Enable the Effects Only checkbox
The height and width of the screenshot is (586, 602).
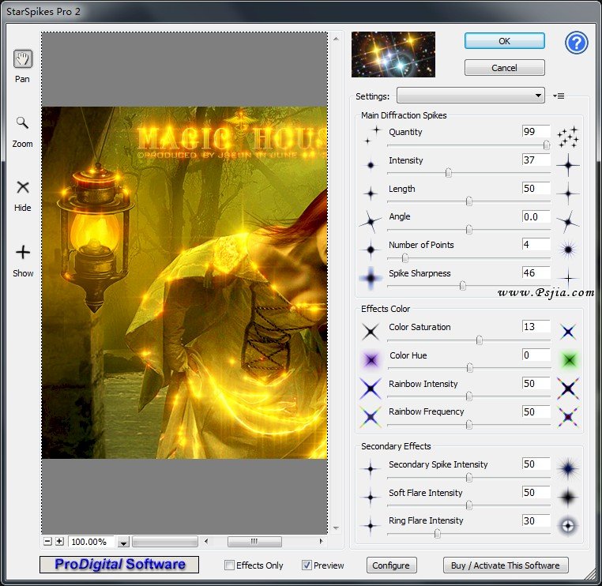point(229,565)
